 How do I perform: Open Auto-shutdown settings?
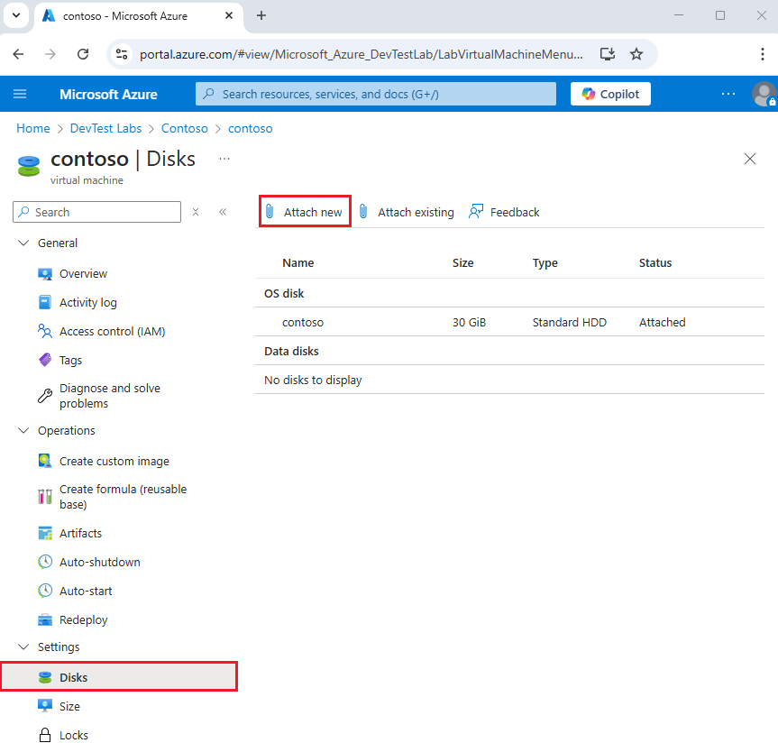tap(98, 562)
